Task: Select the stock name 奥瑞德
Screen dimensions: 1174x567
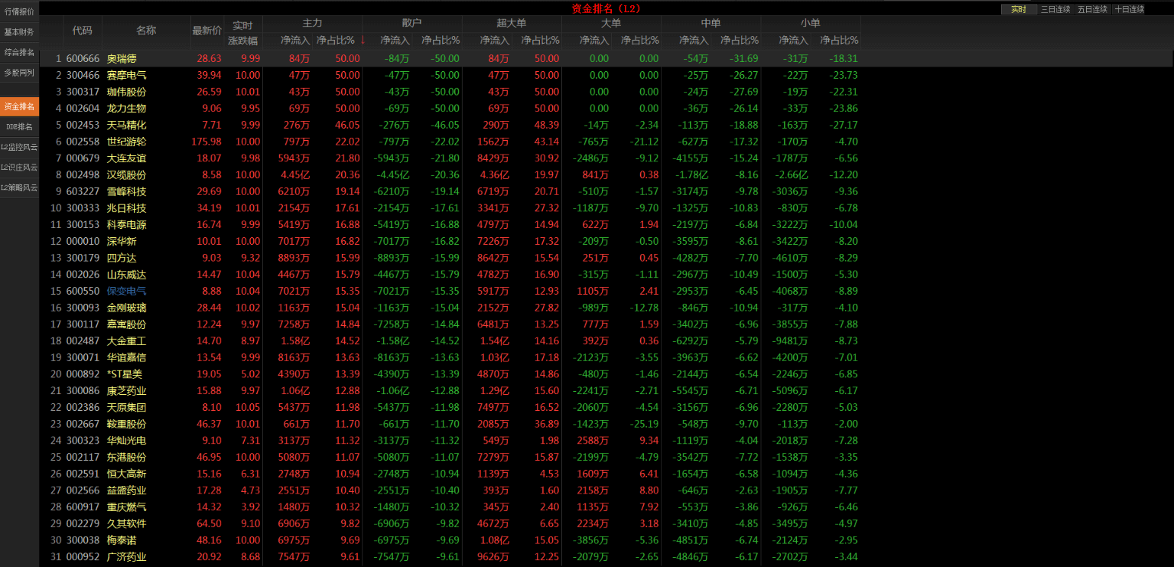Action: coord(122,58)
